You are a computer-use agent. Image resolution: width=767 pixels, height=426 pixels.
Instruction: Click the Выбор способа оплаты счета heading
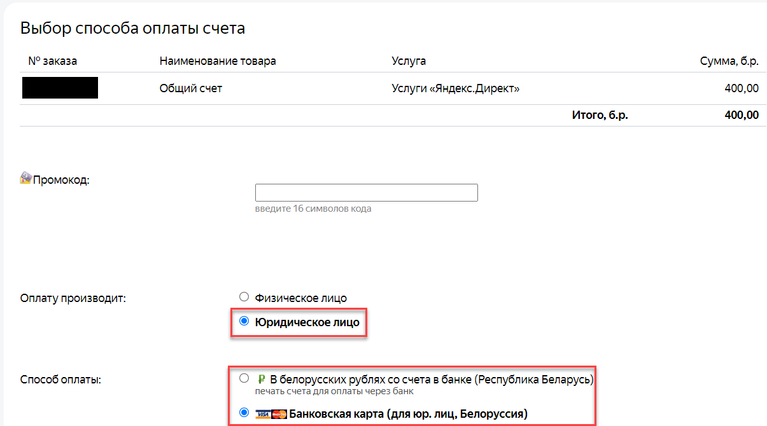click(132, 28)
